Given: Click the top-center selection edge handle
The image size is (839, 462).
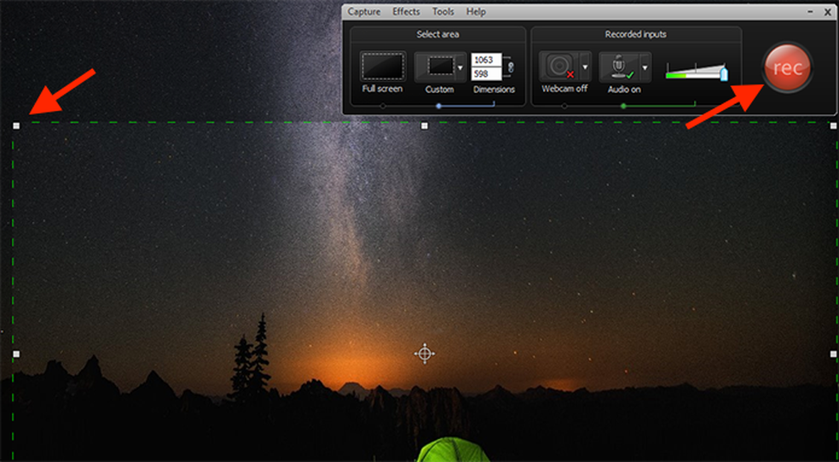Looking at the screenshot, I should click(425, 125).
